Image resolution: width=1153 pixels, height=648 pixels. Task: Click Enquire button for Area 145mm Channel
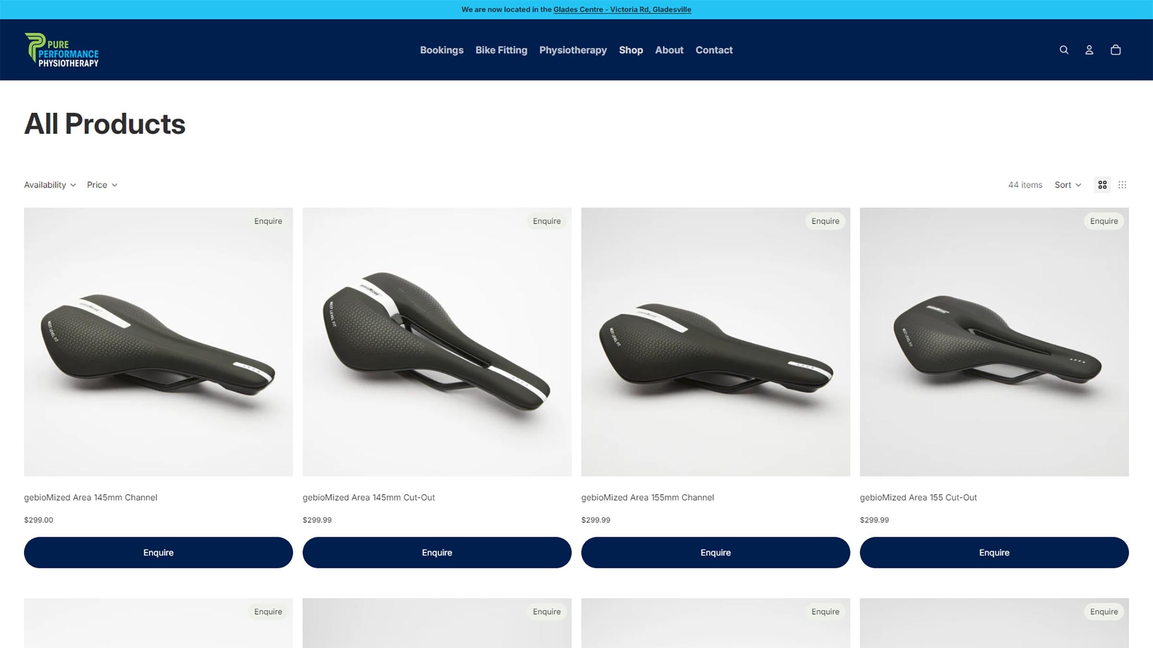[x=159, y=552]
